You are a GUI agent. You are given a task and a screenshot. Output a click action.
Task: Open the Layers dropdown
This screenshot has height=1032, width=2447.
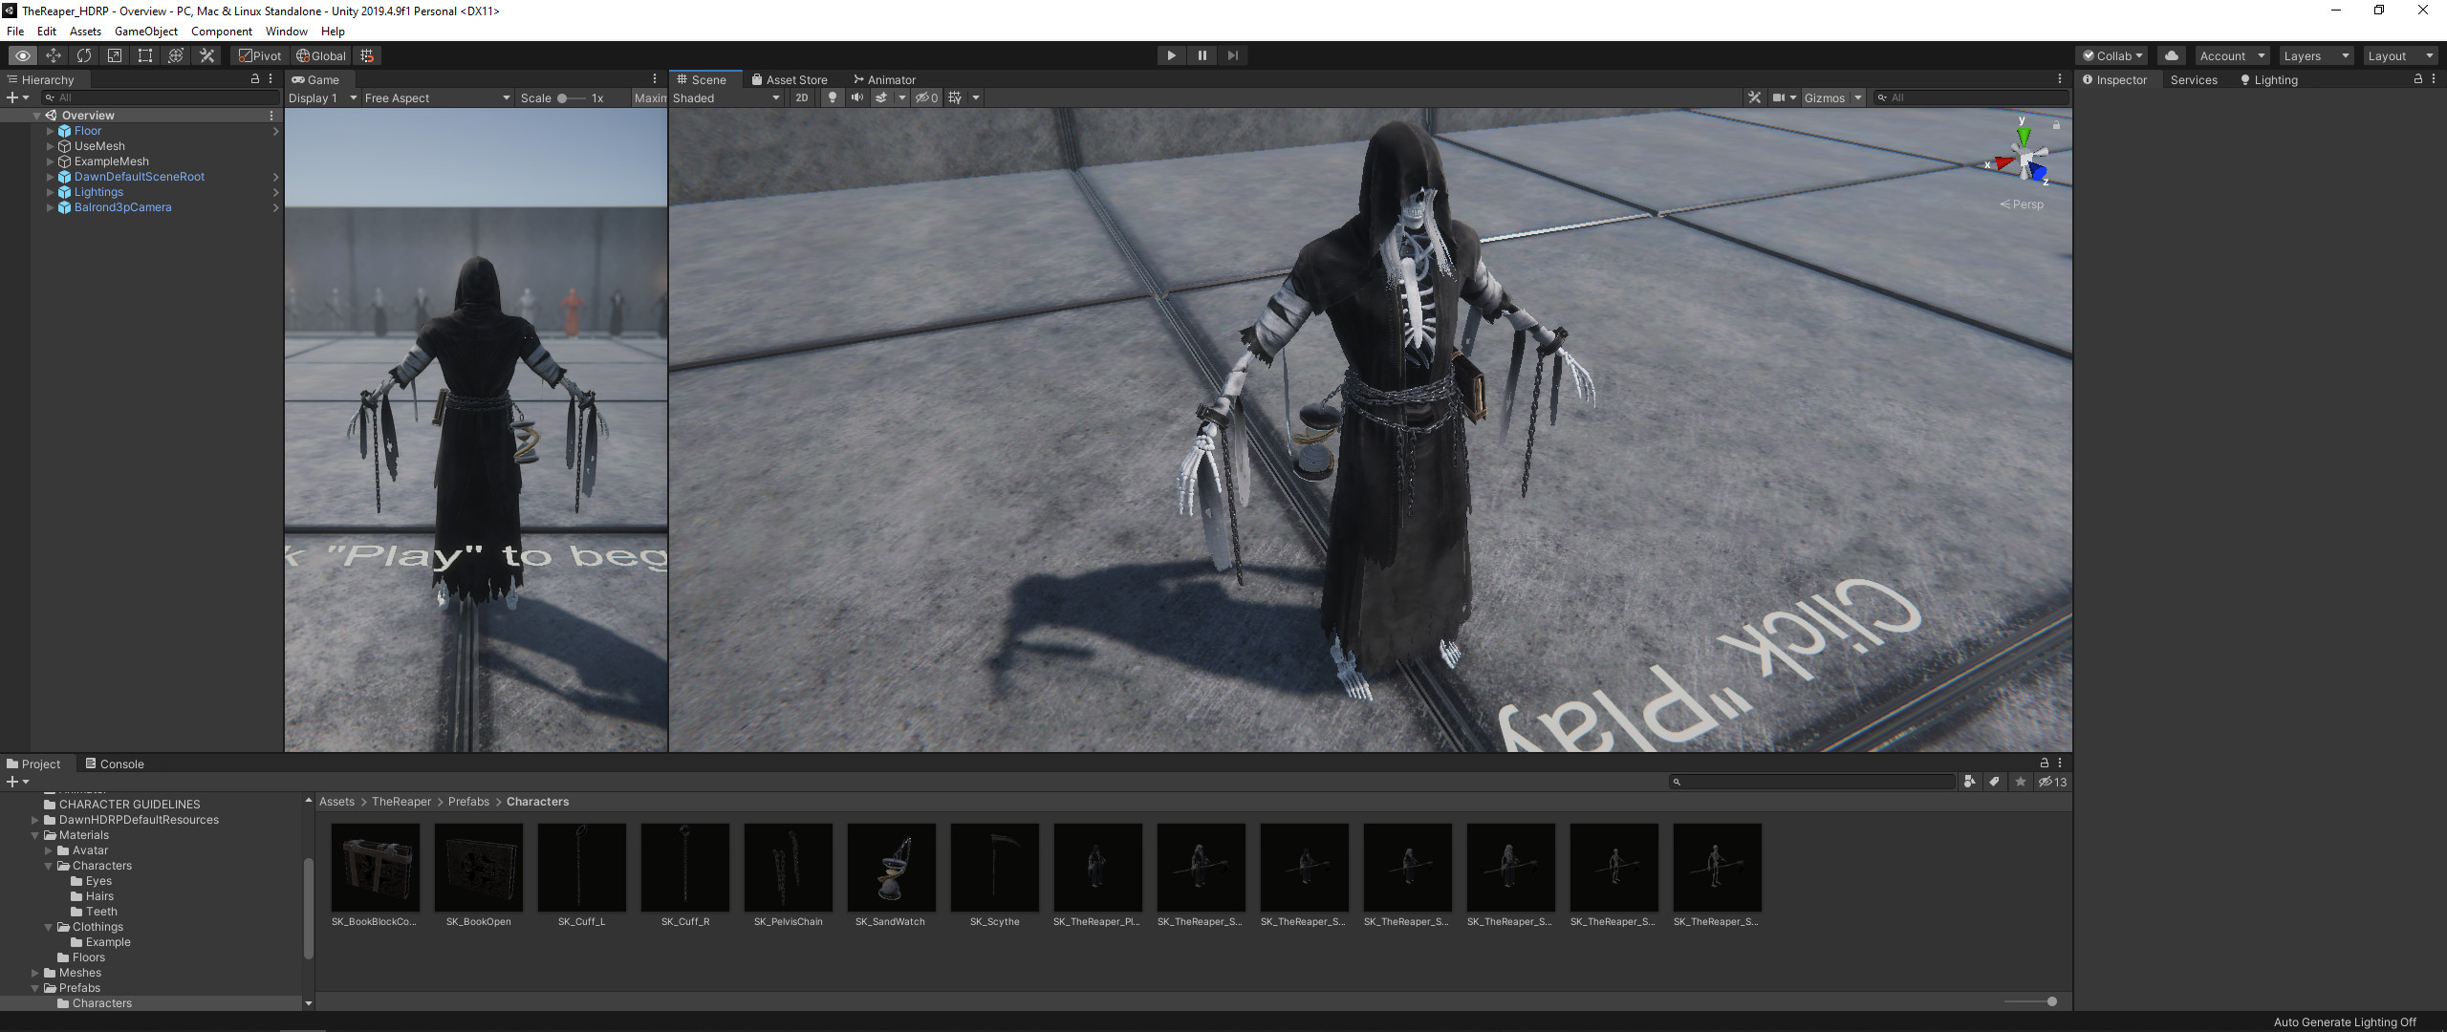pyautogui.click(x=2316, y=55)
